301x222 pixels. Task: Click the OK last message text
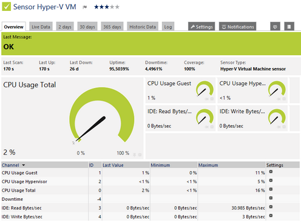(x=8, y=47)
